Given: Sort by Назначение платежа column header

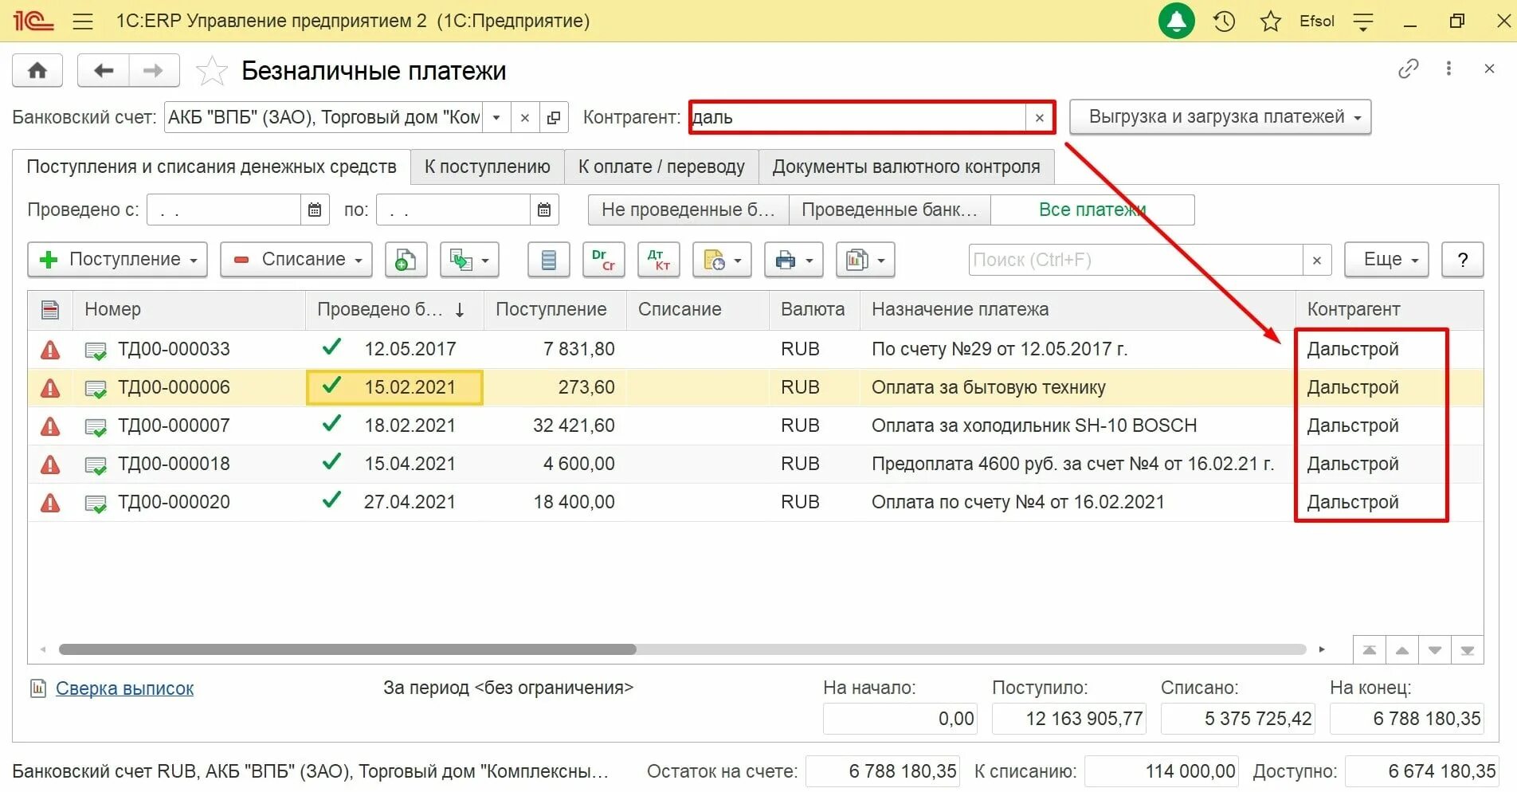Looking at the screenshot, I should pyautogui.click(x=1077, y=309).
